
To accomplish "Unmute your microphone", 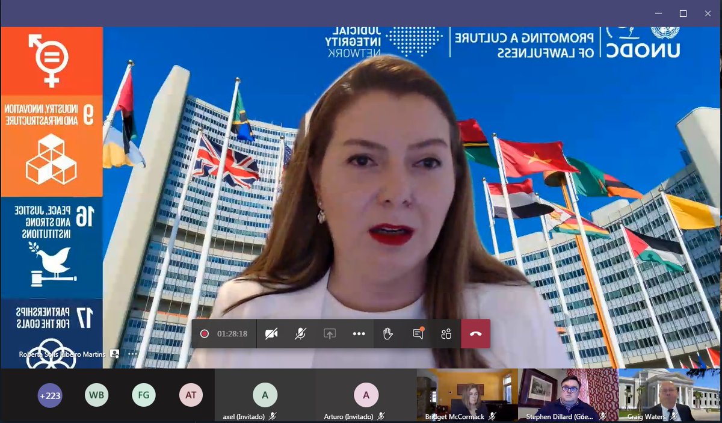I will point(301,333).
